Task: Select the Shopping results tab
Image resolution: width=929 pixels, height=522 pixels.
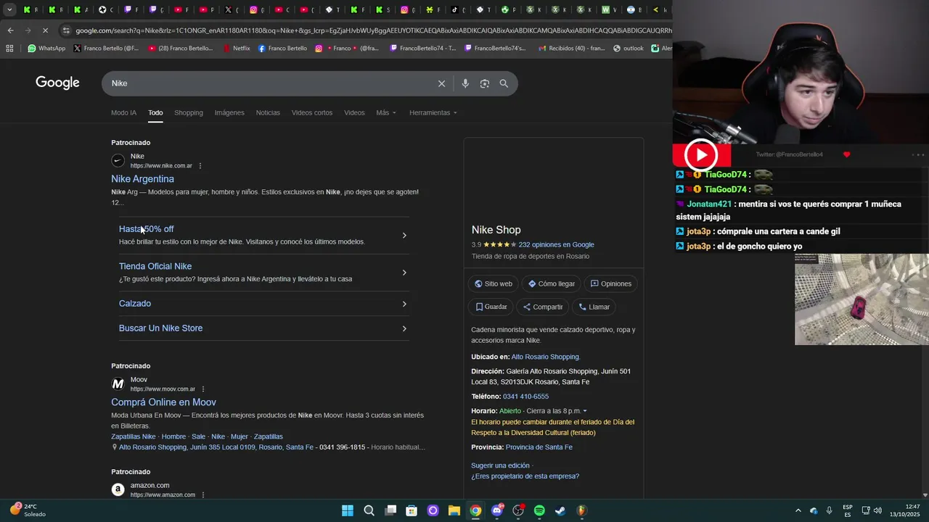Action: tap(189, 113)
